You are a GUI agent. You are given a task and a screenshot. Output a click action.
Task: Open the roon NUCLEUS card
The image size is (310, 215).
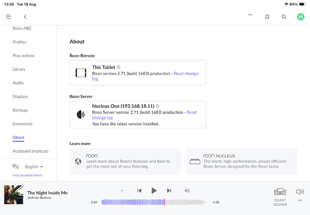pyautogui.click(x=242, y=162)
